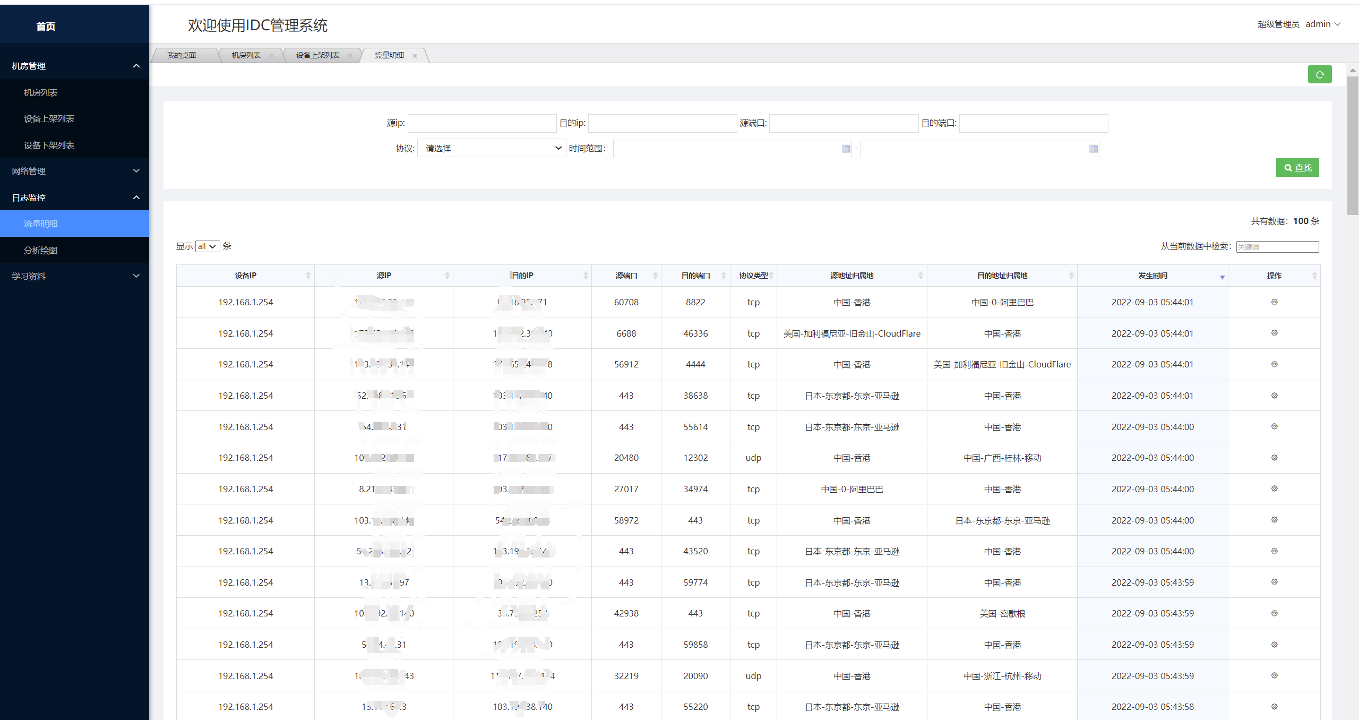
Task: Close the 流量明细 tab
Action: pyautogui.click(x=415, y=56)
